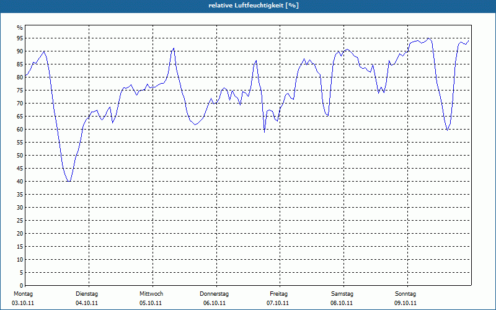
Task: Click the 'Mittwoch' day label
Action: [x=151, y=294]
